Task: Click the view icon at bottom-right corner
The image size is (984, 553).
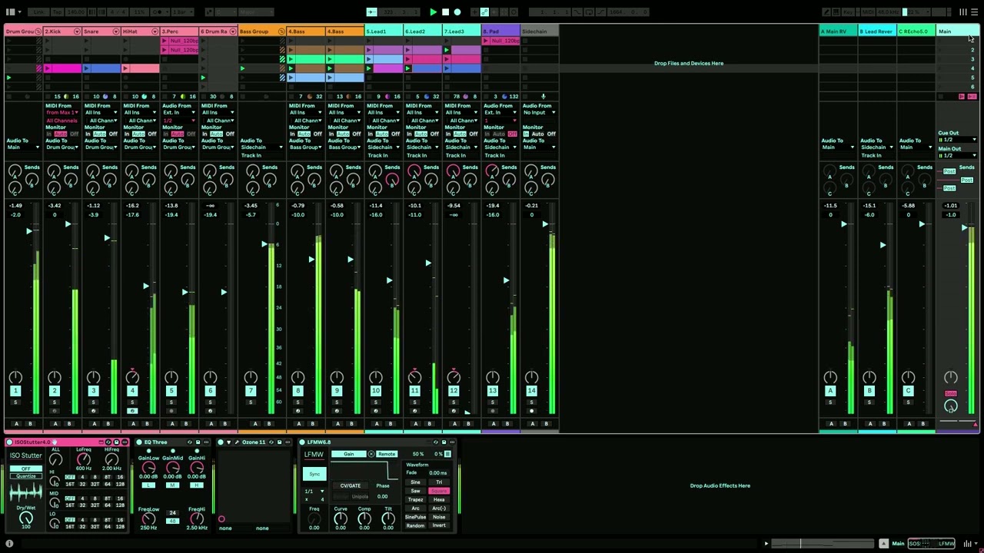Action: pos(969,544)
